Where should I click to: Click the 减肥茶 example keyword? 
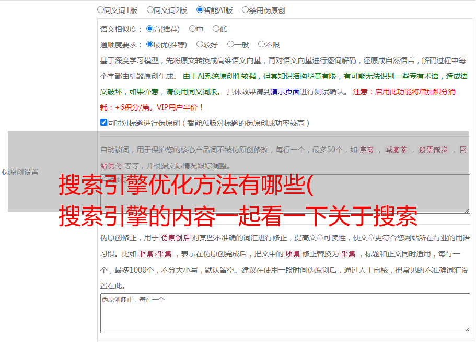[x=396, y=150]
